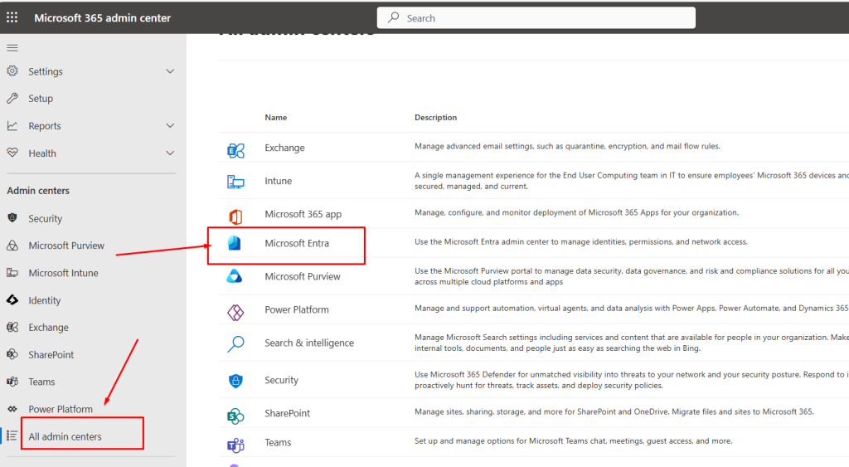The width and height of the screenshot is (849, 467).
Task: Click the Power Platform icon in the list
Action: point(235,311)
